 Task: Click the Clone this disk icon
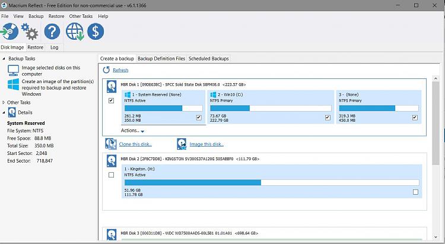pos(111,144)
